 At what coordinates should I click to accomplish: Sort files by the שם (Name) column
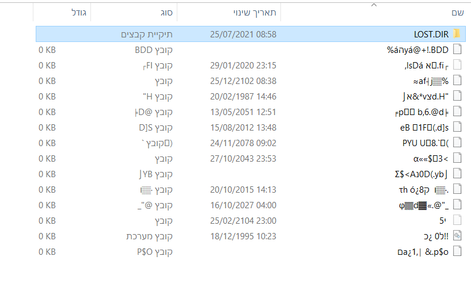(456, 12)
